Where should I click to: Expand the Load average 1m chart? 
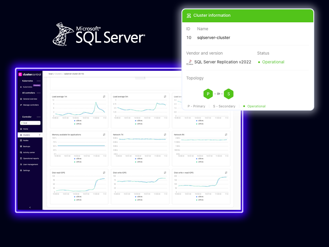[x=104, y=96]
